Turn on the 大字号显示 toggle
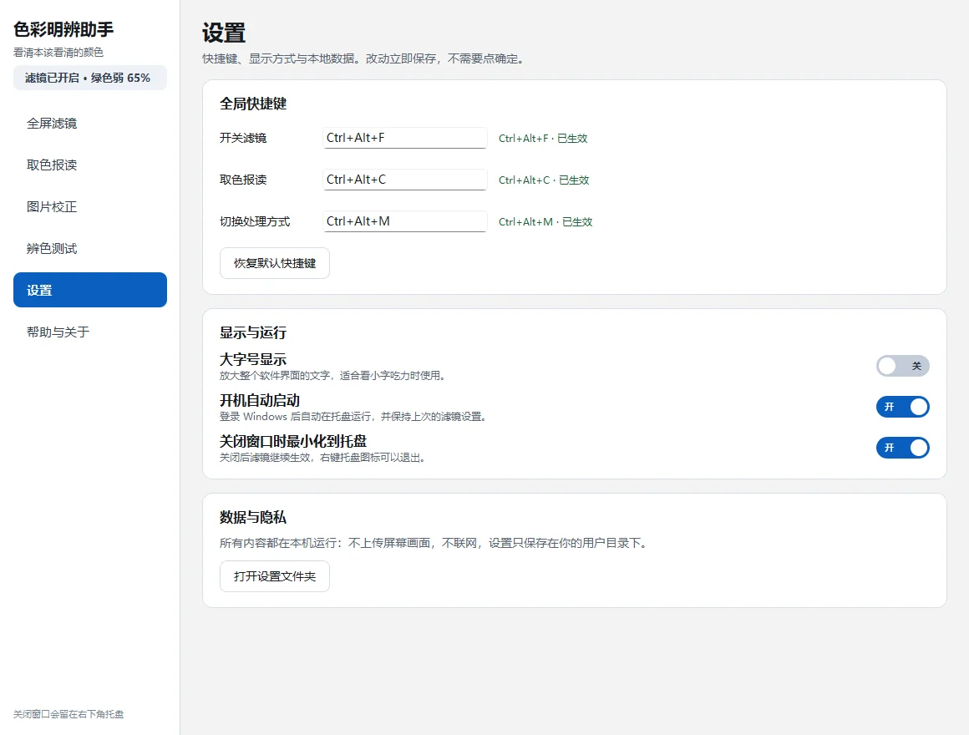Image resolution: width=969 pixels, height=735 pixels. pos(903,366)
